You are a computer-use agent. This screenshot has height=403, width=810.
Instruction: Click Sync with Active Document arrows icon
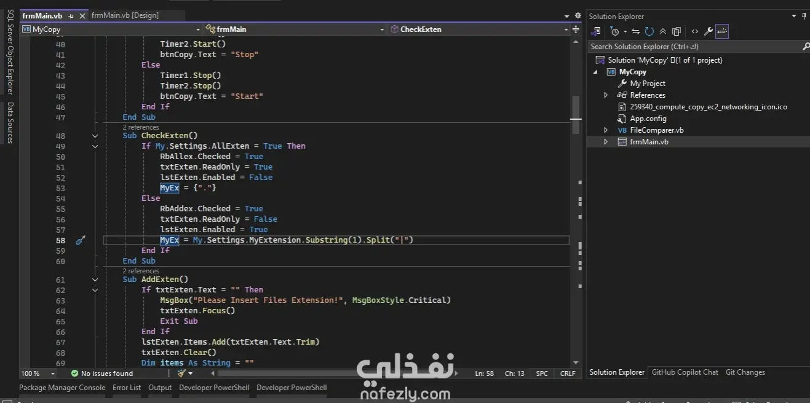(636, 31)
